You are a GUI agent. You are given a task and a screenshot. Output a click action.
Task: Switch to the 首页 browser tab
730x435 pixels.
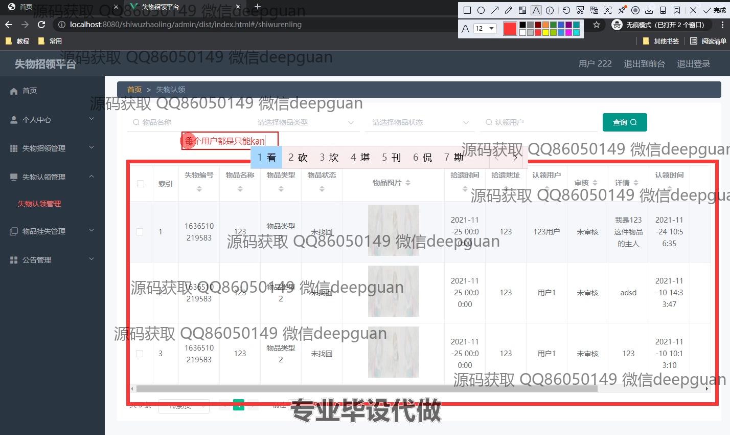(61, 7)
